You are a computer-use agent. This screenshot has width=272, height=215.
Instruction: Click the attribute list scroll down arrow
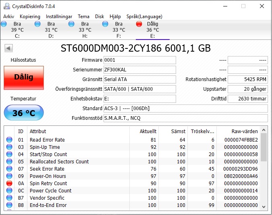click(x=264, y=207)
